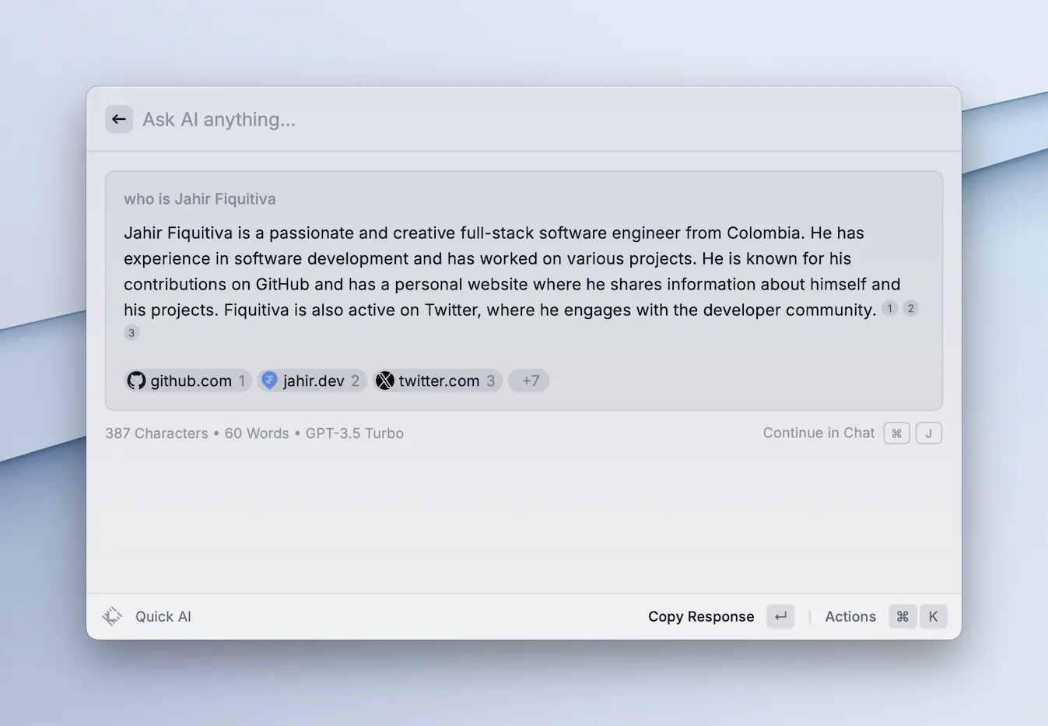Viewport: 1048px width, 726px height.
Task: Click the "who is Jahir Fiquitiva" query text
Action: [x=200, y=199]
